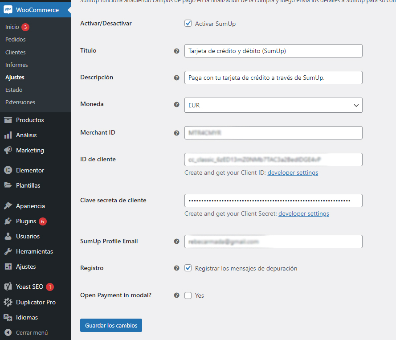Click the help icon next to Merchant ID
Viewport: 396px width, 340px height.
coord(176,133)
